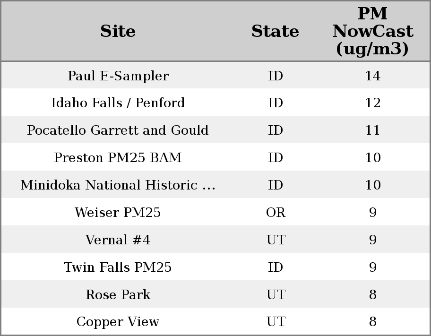This screenshot has height=336, width=431.
Task: Click the UT state cell for Vernal #4
Action: [276, 240]
